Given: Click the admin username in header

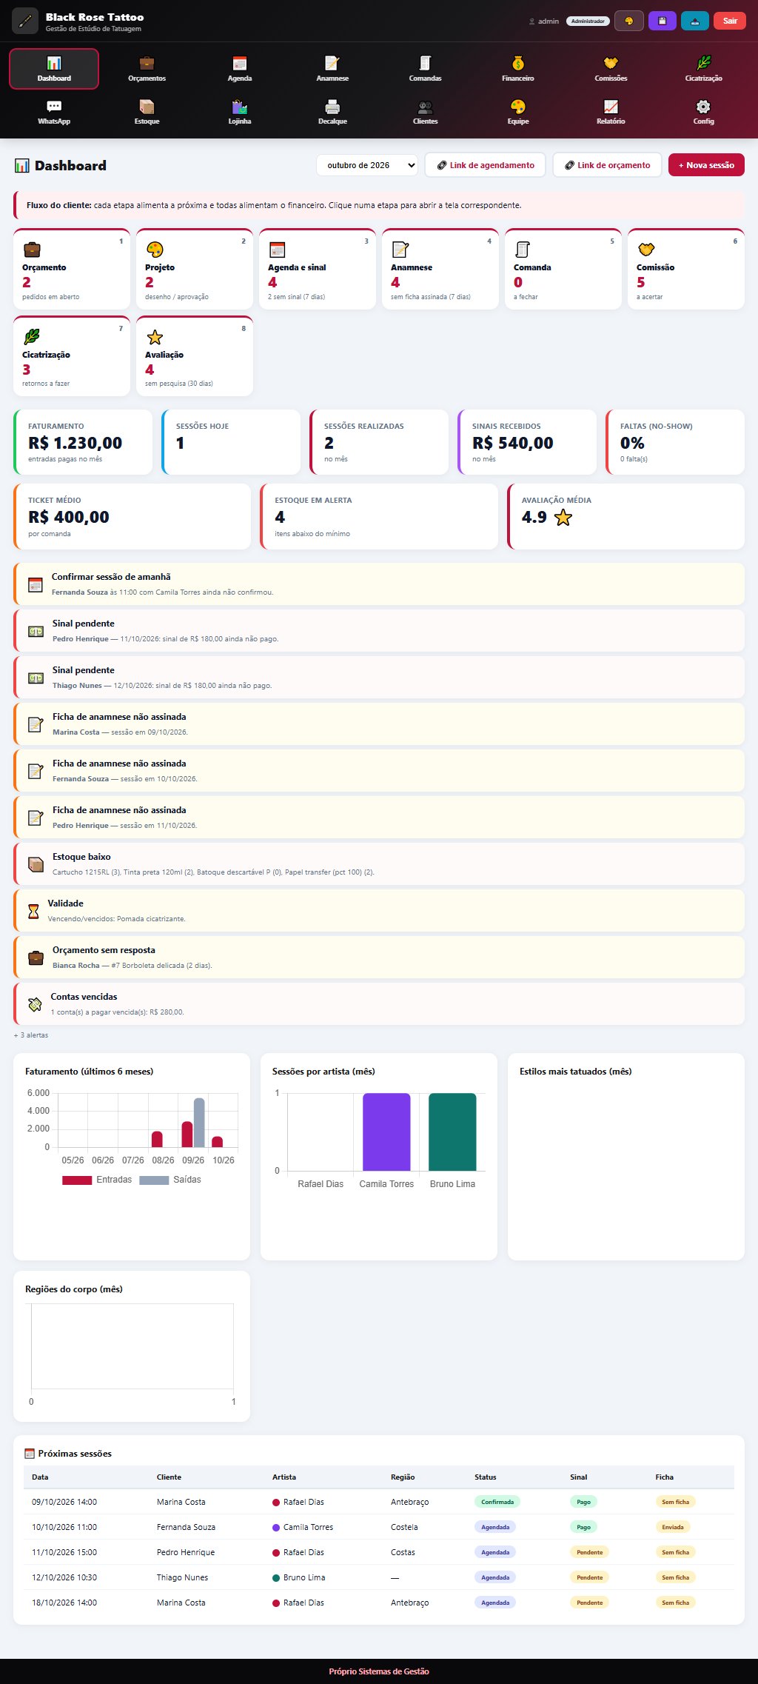Looking at the screenshot, I should click(549, 21).
